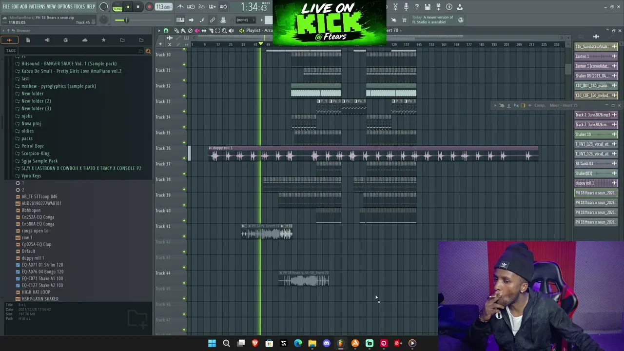
Task: Select the mute tool in playlist toolbar
Action: [x=197, y=30]
